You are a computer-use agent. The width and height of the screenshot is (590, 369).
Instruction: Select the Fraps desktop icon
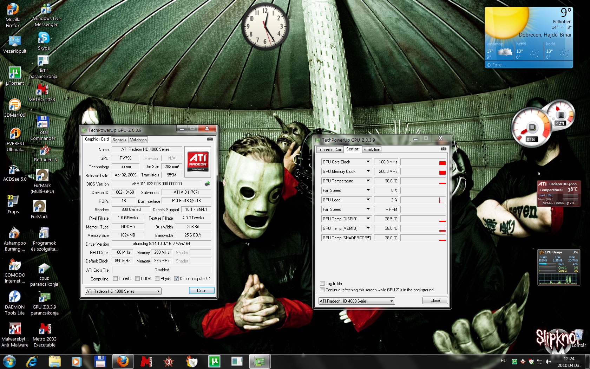(13, 205)
